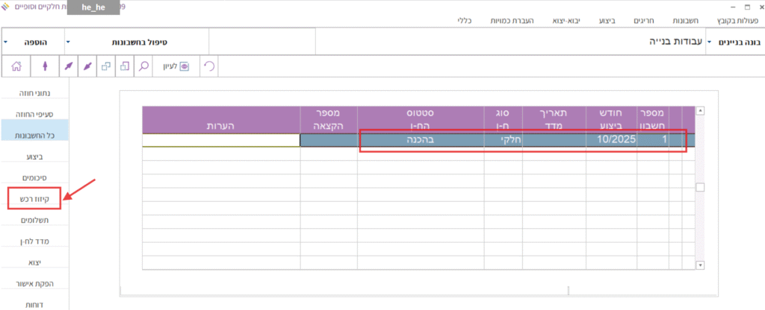Click the icon directly left of the magnifier
Screen dimensions: 765x310
click(x=124, y=66)
